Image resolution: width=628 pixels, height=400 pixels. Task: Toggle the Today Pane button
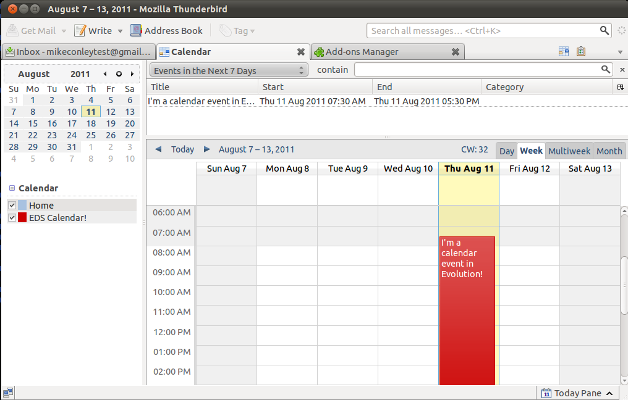tap(577, 393)
